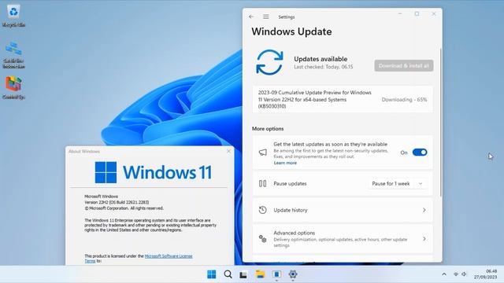This screenshot has width=504, height=283.
Task: Open taskbar Search
Action: click(228, 274)
